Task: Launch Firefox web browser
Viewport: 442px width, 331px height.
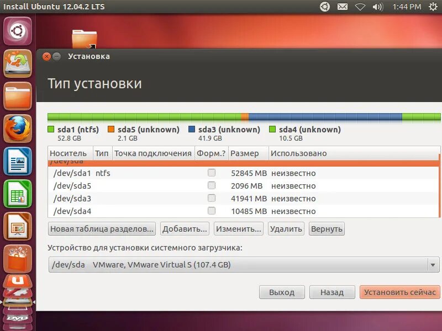Action: (18, 129)
